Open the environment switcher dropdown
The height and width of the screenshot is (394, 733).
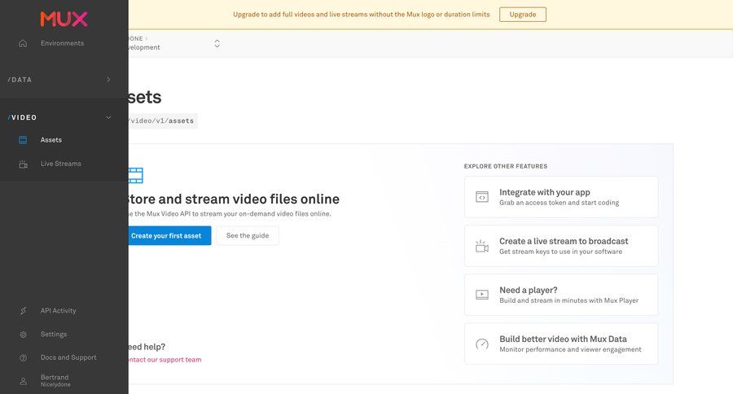click(217, 43)
